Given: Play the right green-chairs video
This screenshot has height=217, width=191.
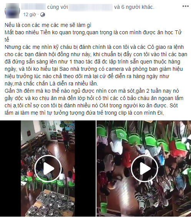Looking at the screenshot, I should pyautogui.click(x=144, y=169).
